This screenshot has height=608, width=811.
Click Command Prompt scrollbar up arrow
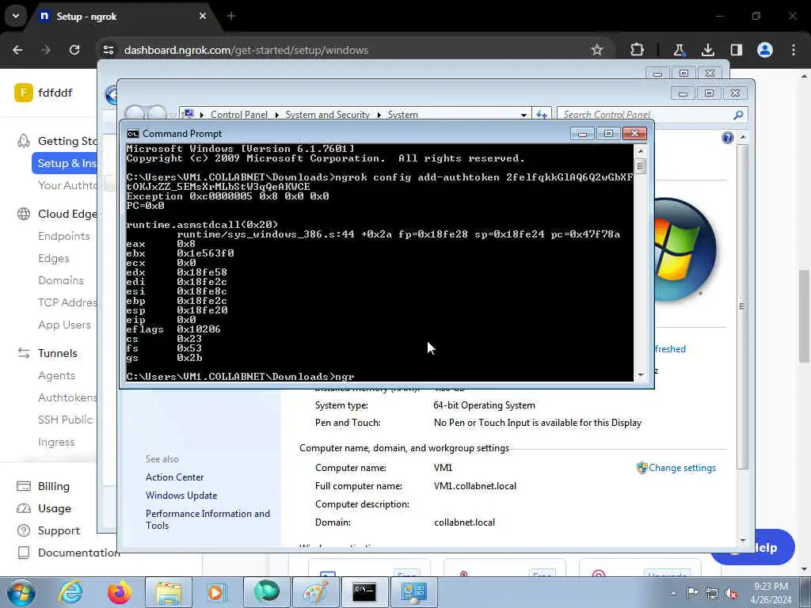tap(640, 151)
